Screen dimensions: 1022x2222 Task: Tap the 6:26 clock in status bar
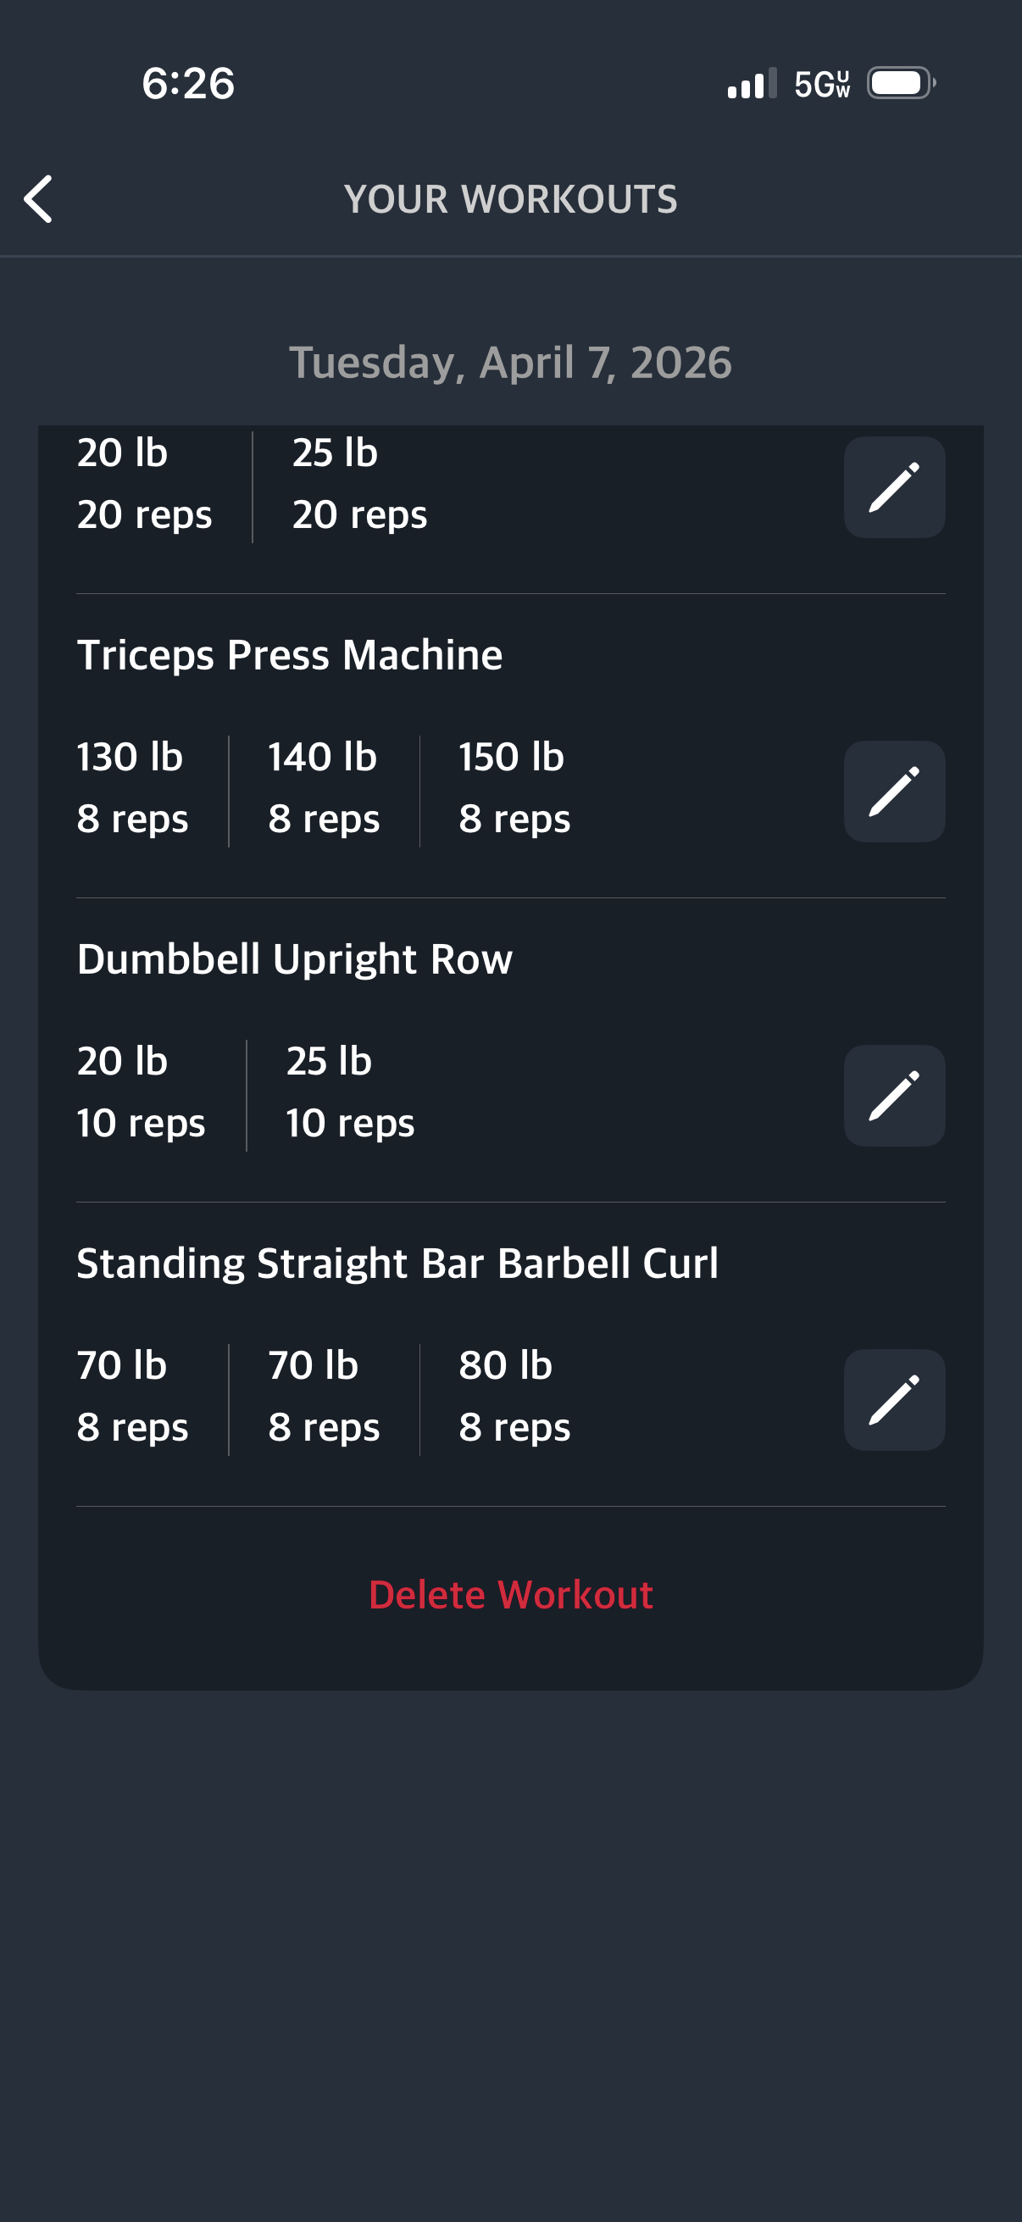[188, 84]
